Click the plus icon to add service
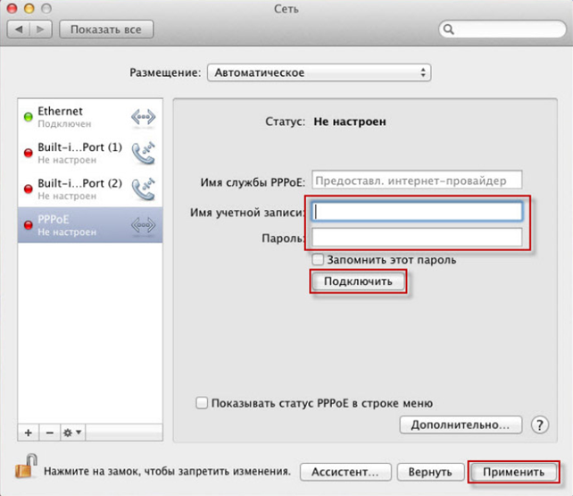573x496 pixels. 28,433
